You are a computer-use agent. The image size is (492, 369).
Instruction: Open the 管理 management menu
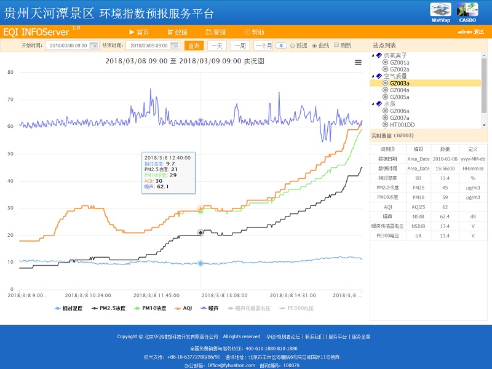(x=215, y=32)
